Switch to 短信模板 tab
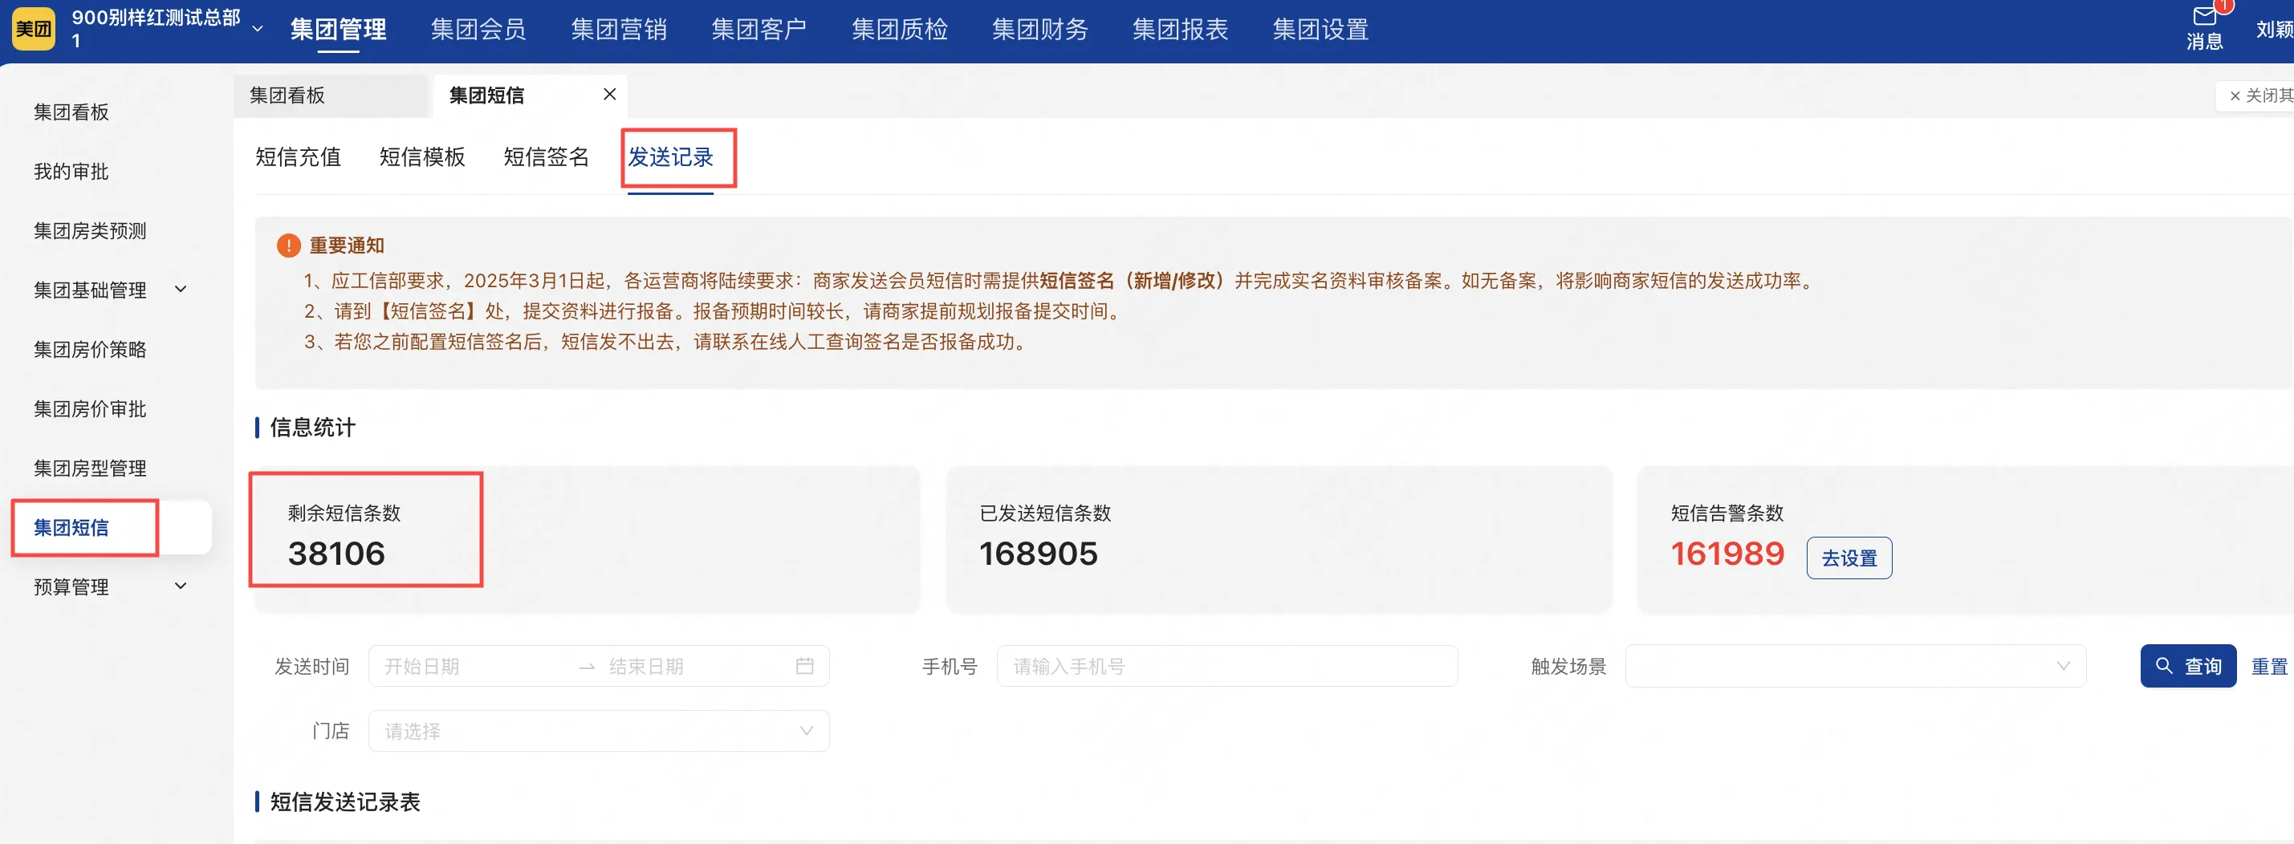Image resolution: width=2294 pixels, height=844 pixels. pos(422,157)
